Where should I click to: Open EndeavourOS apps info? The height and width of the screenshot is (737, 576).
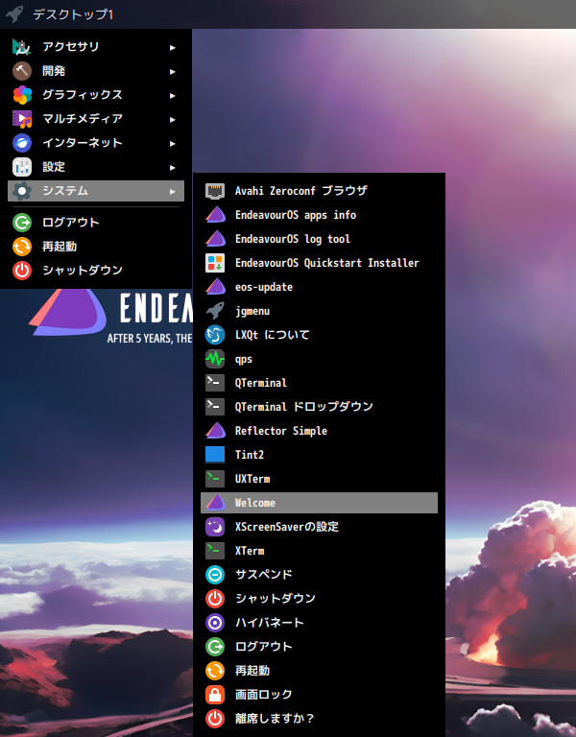tap(319, 215)
